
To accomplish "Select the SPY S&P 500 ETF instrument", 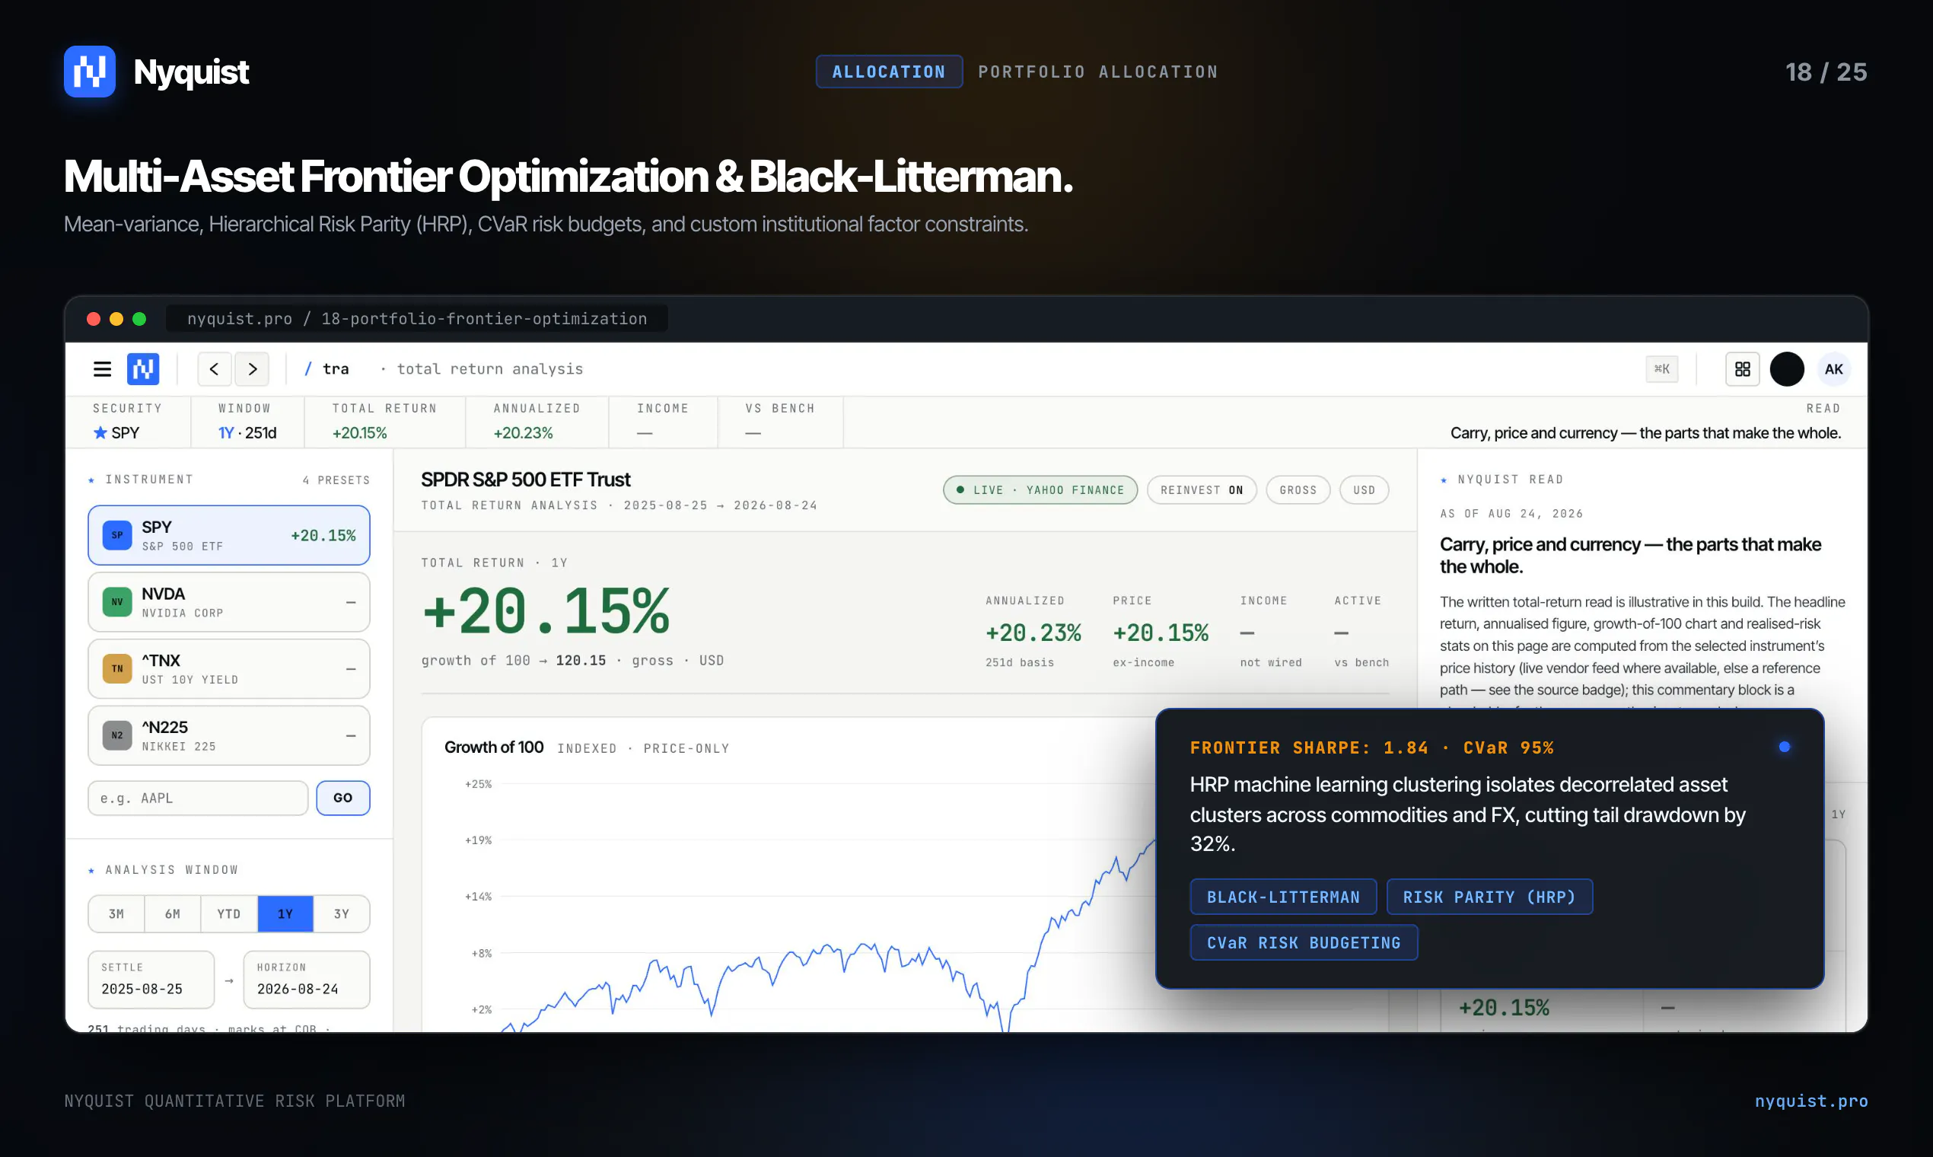I will [228, 535].
